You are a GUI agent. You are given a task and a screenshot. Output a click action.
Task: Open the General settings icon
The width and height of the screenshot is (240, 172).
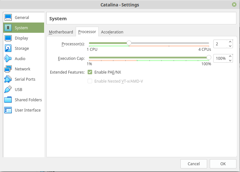coord(8,17)
